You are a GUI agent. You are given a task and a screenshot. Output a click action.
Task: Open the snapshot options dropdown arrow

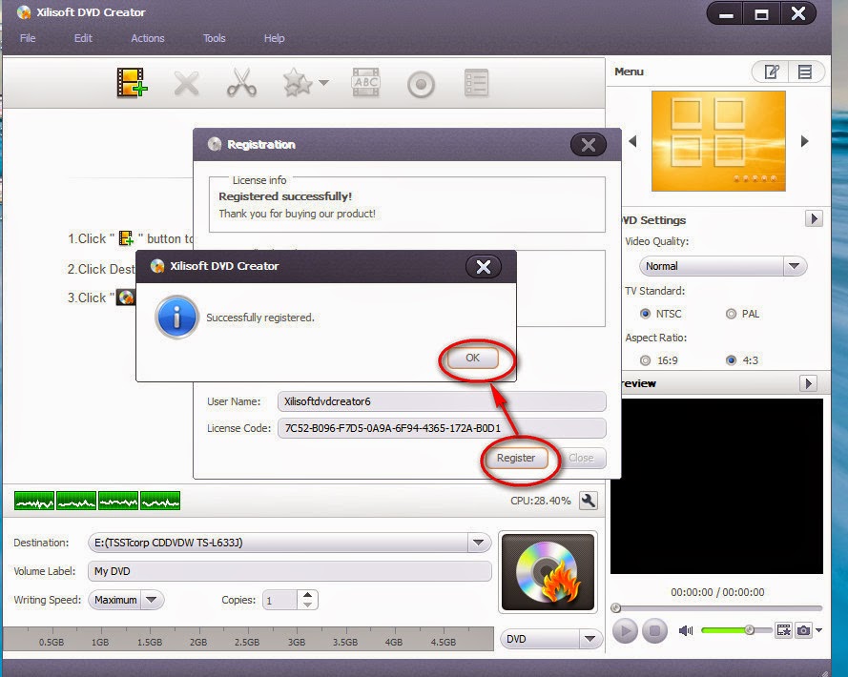point(818,630)
